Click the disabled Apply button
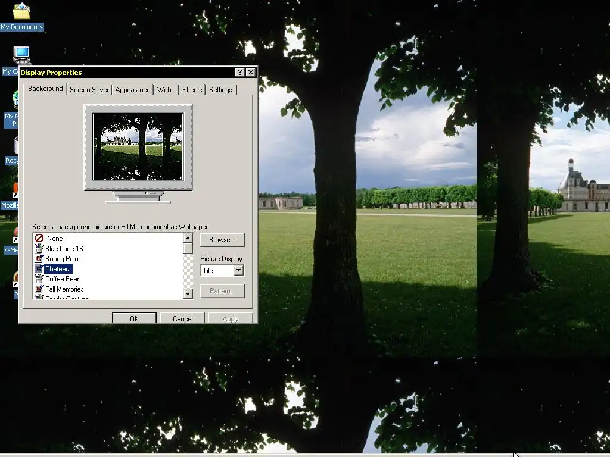 [231, 318]
